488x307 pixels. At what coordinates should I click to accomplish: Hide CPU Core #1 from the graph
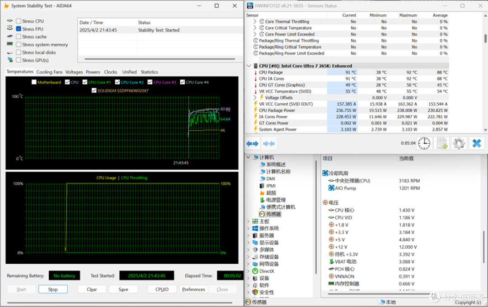85,82
